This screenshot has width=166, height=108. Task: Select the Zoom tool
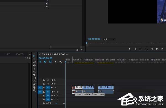pyautogui.click(x=34, y=91)
